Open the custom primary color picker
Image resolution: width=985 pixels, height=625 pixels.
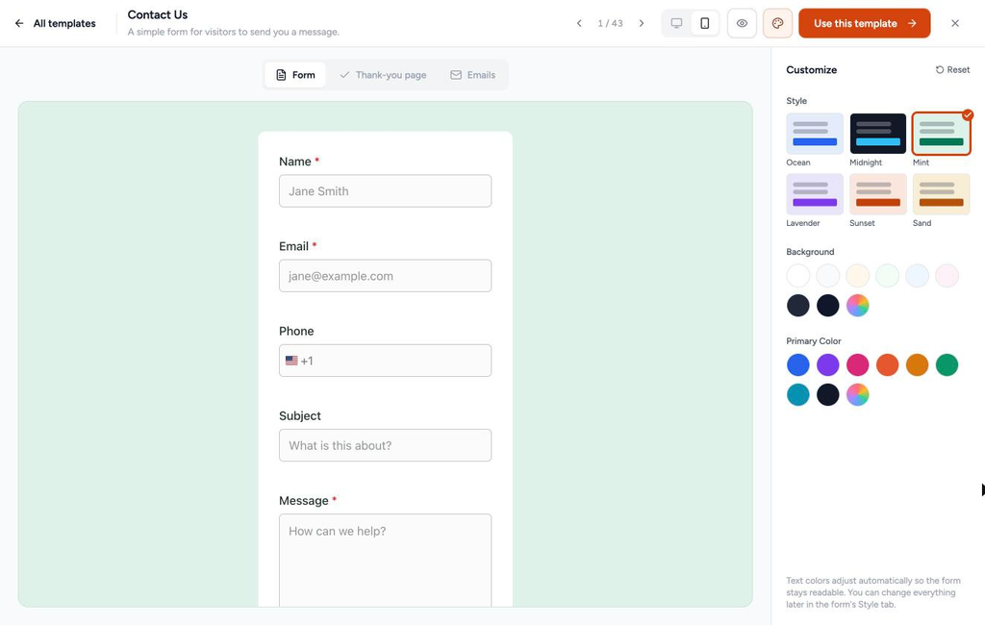click(x=857, y=395)
